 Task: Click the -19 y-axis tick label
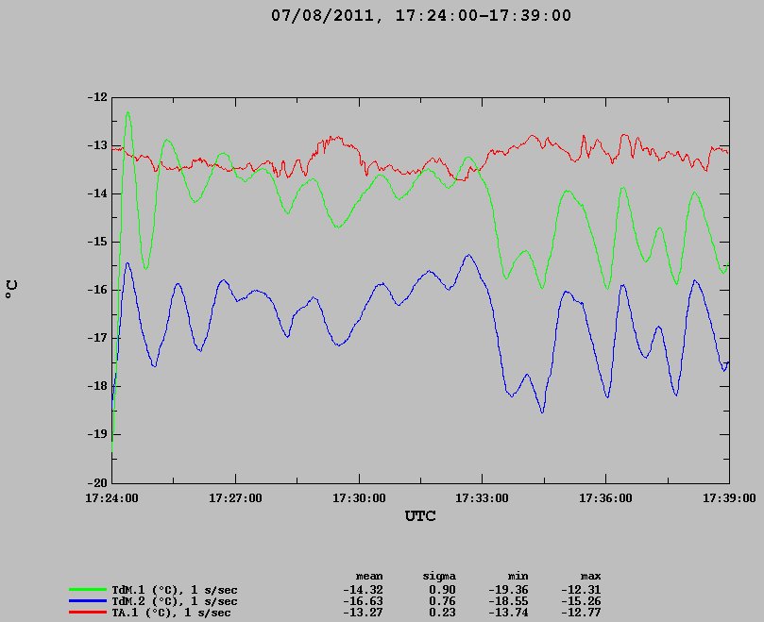97,434
